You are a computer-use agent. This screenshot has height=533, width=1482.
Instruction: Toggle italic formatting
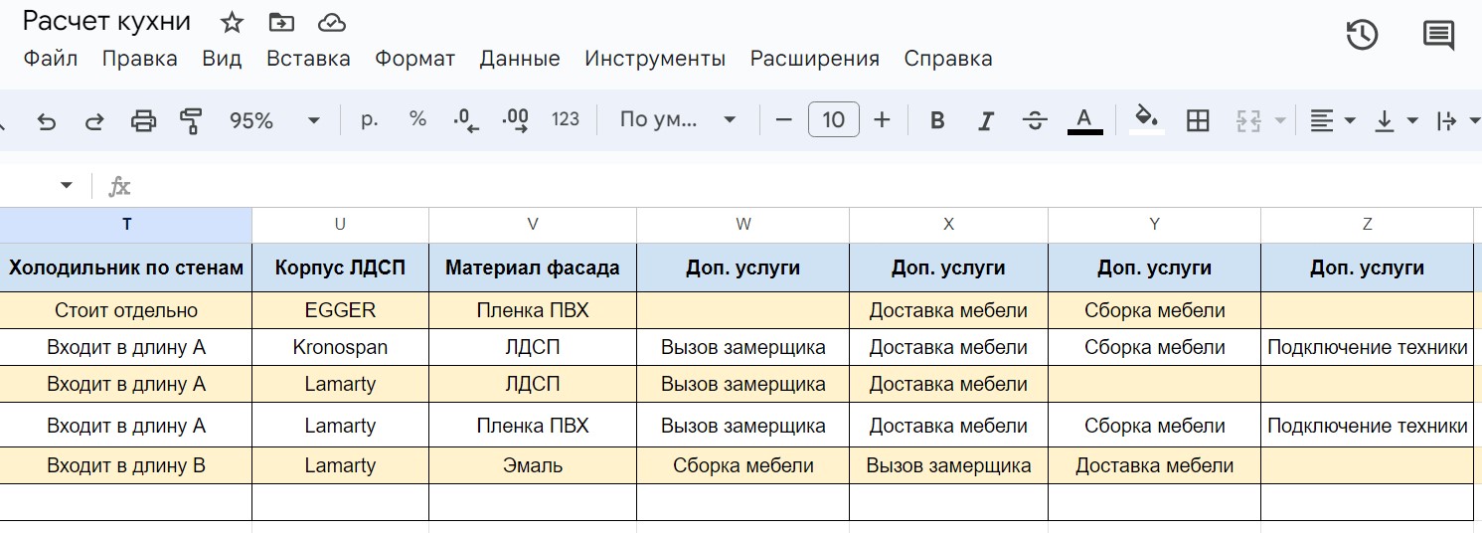tap(985, 121)
